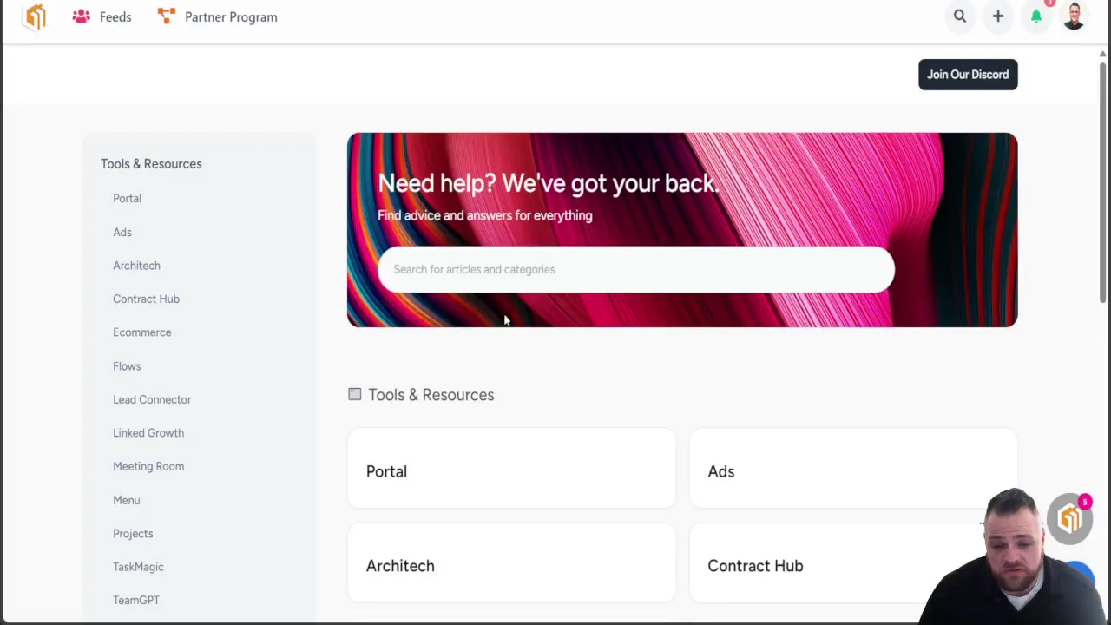Open search with the magnifier icon
Viewport: 1111px width, 625px height.
[x=960, y=16]
